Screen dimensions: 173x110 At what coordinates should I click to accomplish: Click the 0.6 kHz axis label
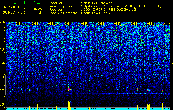(x=2, y=105)
